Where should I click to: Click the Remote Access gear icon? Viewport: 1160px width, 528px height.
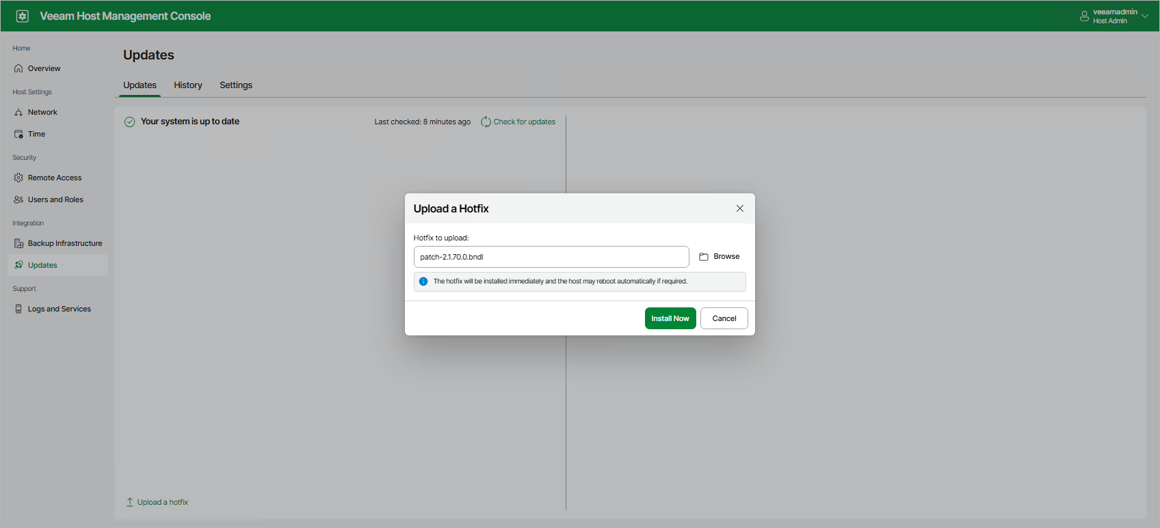[x=18, y=178]
